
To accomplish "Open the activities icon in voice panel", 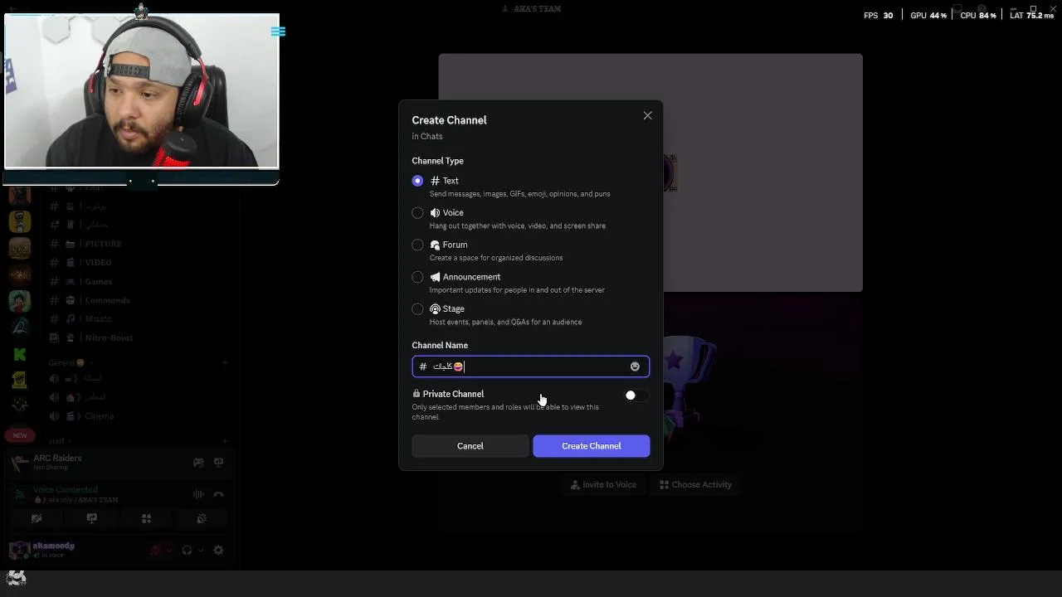I will [146, 518].
